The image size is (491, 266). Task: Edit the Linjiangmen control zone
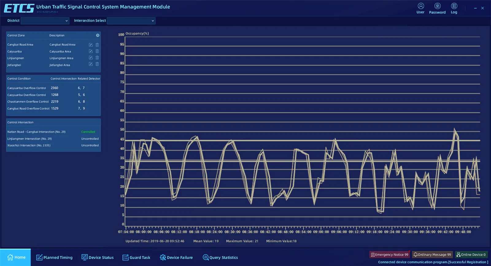tap(91, 58)
